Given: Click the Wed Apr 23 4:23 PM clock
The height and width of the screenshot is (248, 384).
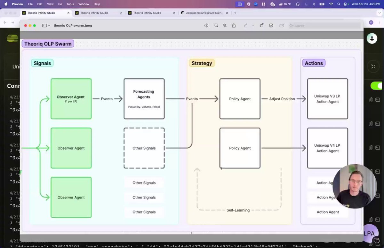Looking at the screenshot, I should pyautogui.click(x=365, y=4).
